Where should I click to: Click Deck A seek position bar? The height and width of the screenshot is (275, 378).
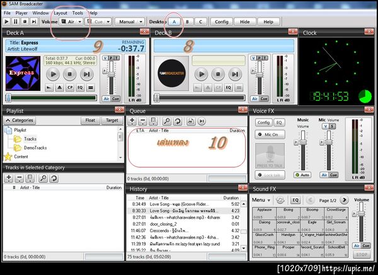tap(51, 98)
